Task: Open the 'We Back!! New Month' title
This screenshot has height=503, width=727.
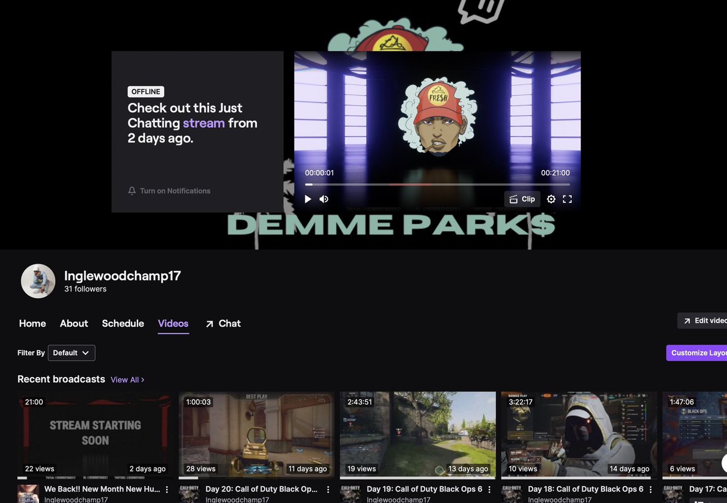Action: (x=102, y=489)
